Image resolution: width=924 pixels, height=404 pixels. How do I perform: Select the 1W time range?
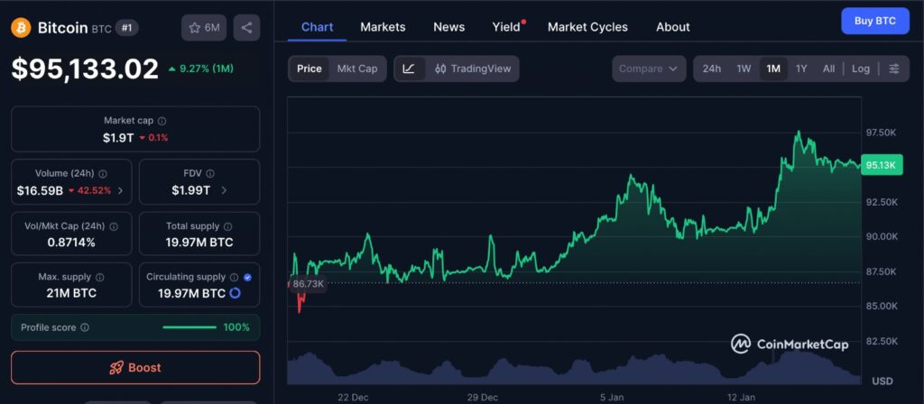click(744, 69)
